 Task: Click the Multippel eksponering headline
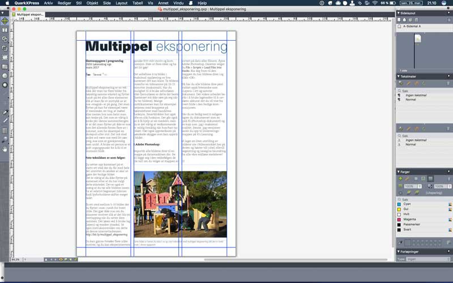(x=156, y=46)
